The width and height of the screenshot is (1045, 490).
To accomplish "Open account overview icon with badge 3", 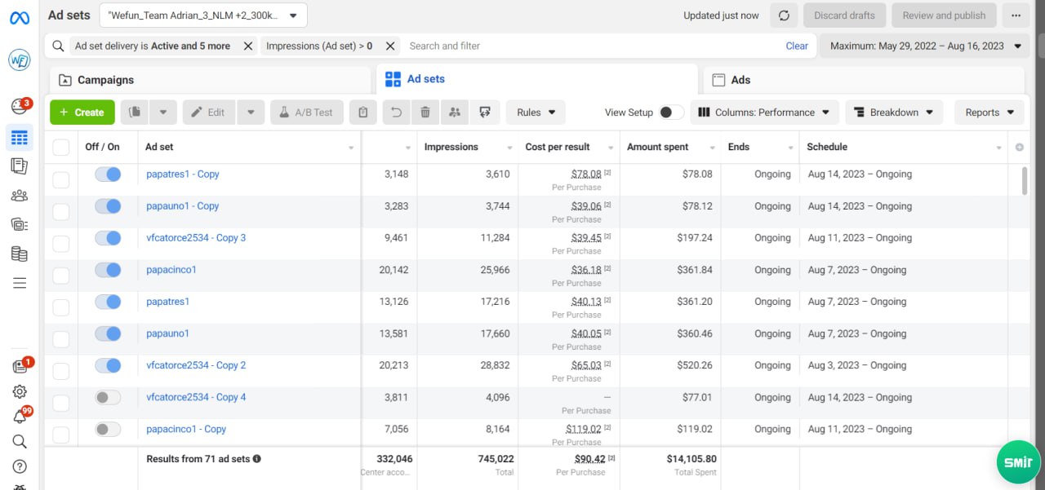I will (20, 106).
